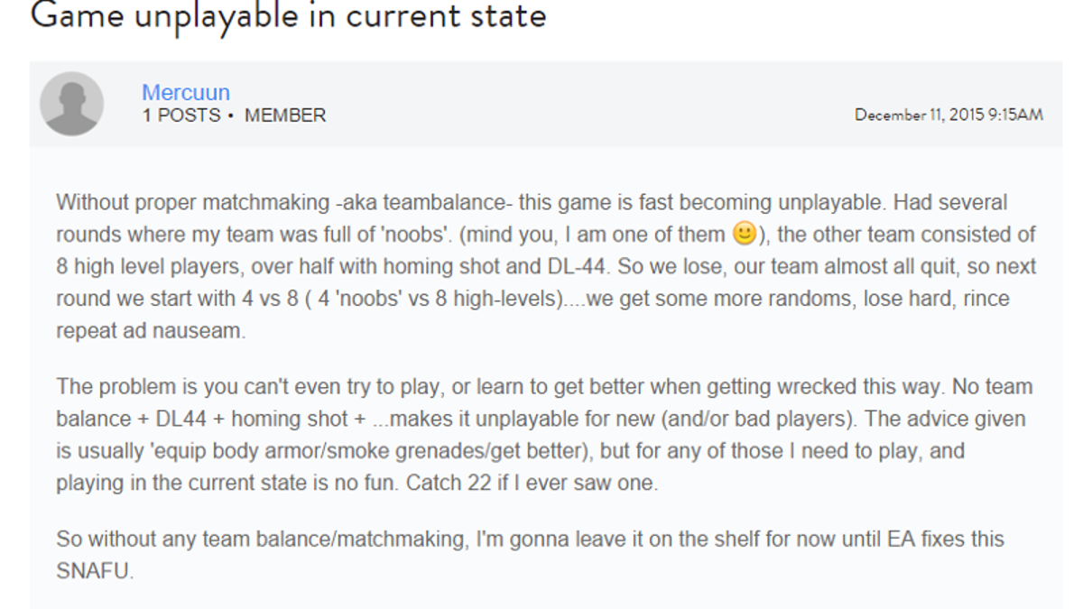This screenshot has height=609, width=1083.
Task: Open the Mercuun profile link
Action: pyautogui.click(x=186, y=92)
